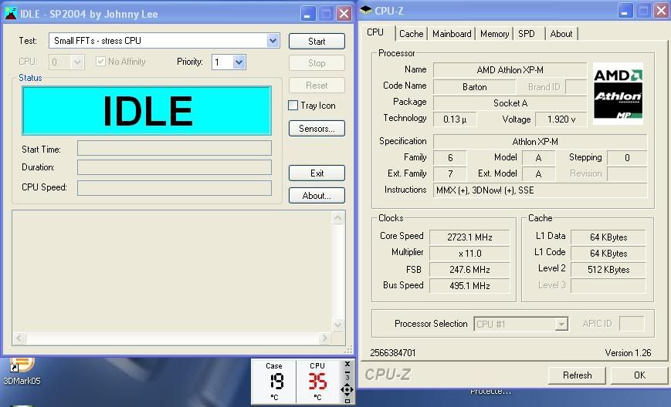
Task: Click the log area vertical scrollbar down arrow
Action: click(338, 325)
